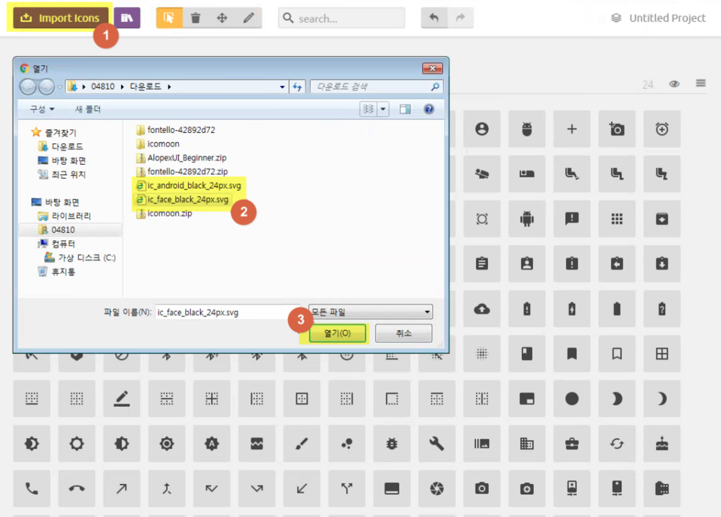Click the wrench icon in grid
The width and height of the screenshot is (721, 517).
pos(437,443)
